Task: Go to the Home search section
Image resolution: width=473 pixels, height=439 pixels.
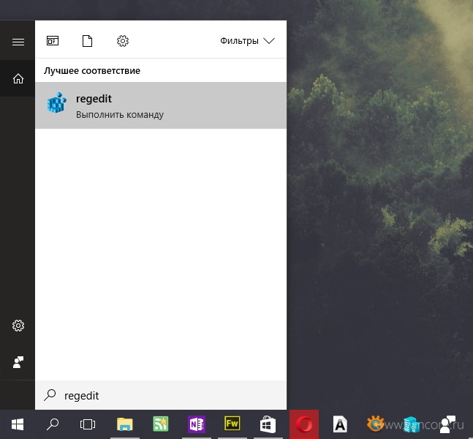Action: pos(18,78)
